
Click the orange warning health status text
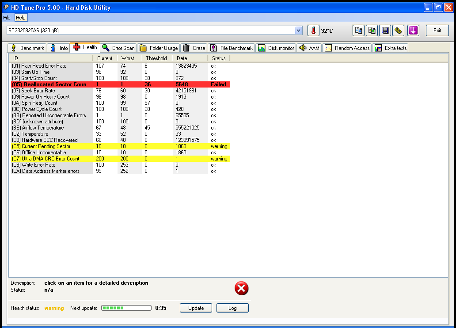54,308
